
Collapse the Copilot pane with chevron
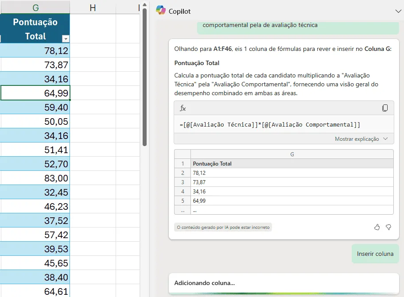(398, 12)
